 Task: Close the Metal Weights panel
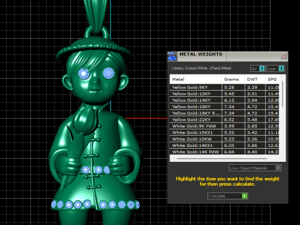[283, 56]
